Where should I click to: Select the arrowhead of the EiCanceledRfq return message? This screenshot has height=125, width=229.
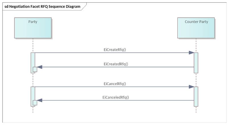39,100
